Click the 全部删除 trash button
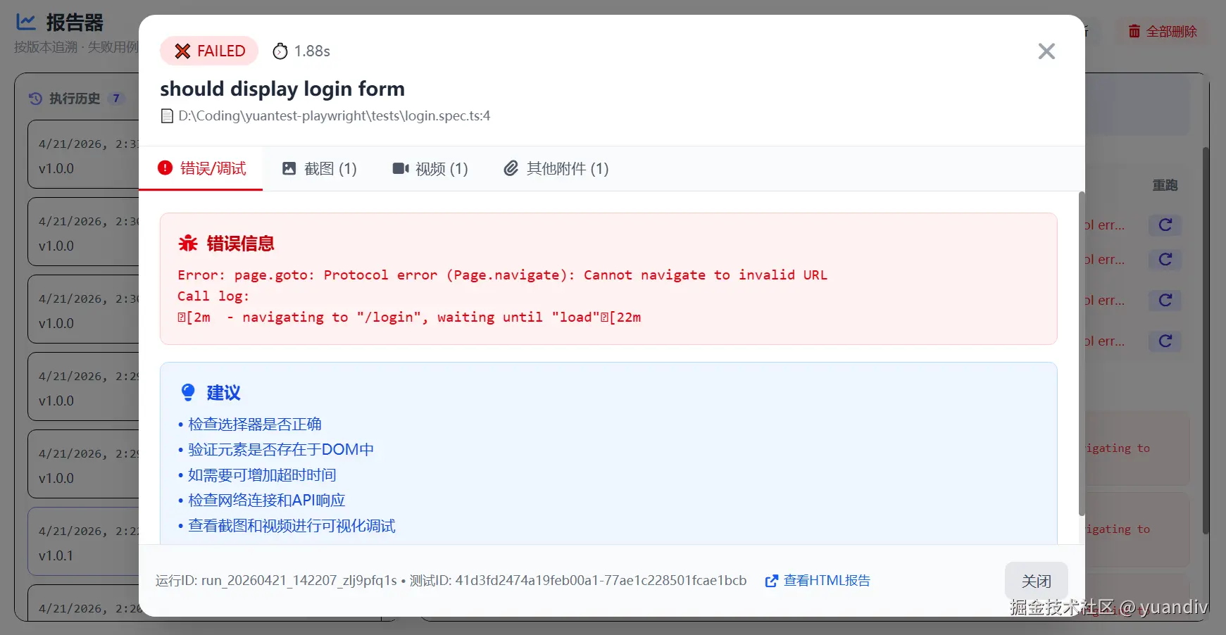This screenshot has height=635, width=1226. coord(1163,32)
